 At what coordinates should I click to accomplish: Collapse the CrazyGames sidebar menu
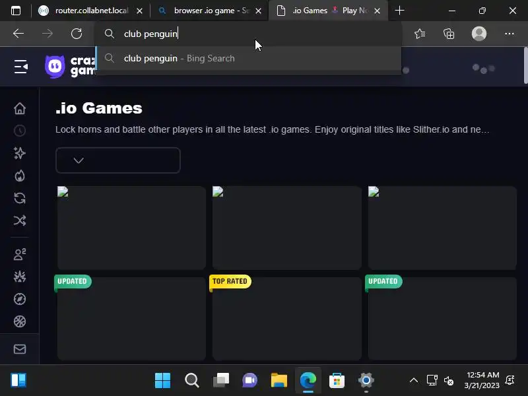(x=21, y=67)
